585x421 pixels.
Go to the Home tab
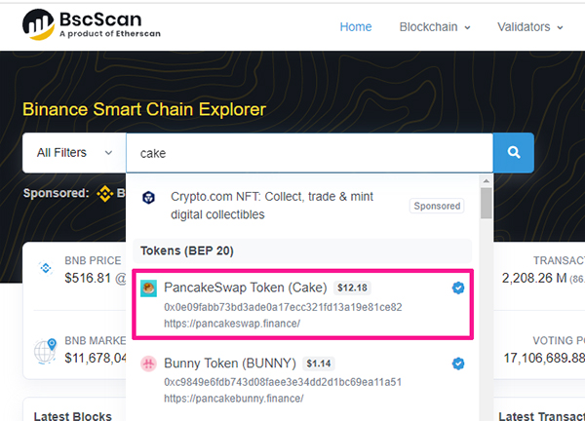(x=356, y=27)
